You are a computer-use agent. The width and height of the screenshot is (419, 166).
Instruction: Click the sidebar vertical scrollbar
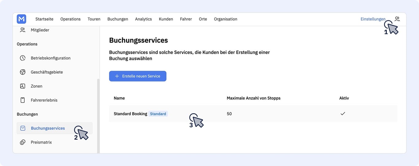pos(98,116)
